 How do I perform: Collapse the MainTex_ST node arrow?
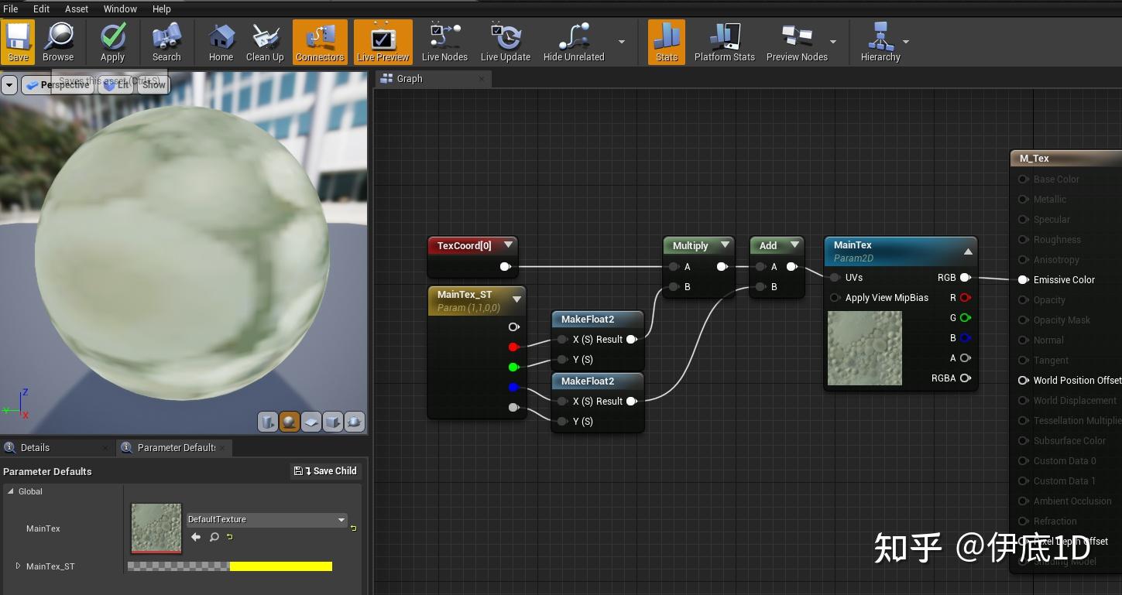pos(516,299)
